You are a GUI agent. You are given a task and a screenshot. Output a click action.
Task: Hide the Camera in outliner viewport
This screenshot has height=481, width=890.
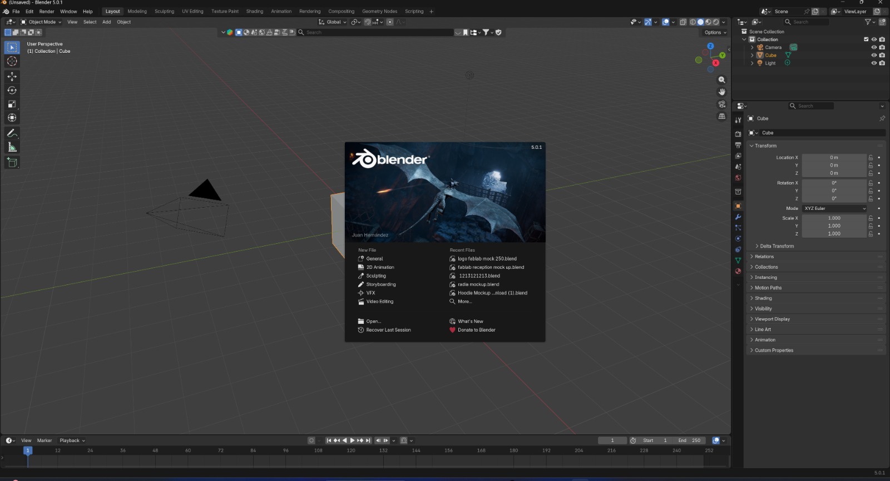pyautogui.click(x=874, y=48)
